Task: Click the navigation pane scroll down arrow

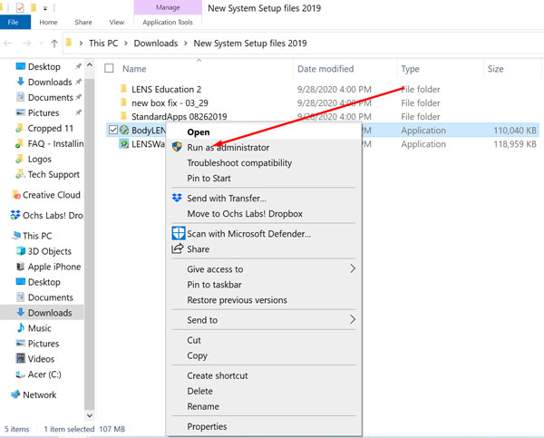Action: coord(90,415)
